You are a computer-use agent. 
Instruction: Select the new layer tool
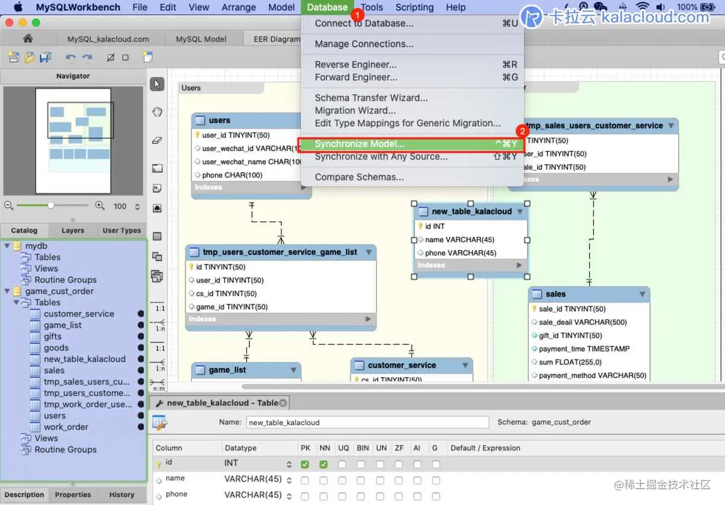click(157, 169)
